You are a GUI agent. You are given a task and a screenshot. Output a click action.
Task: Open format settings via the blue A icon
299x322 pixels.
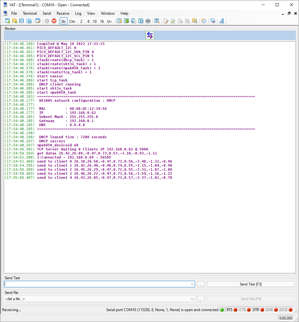point(221,21)
